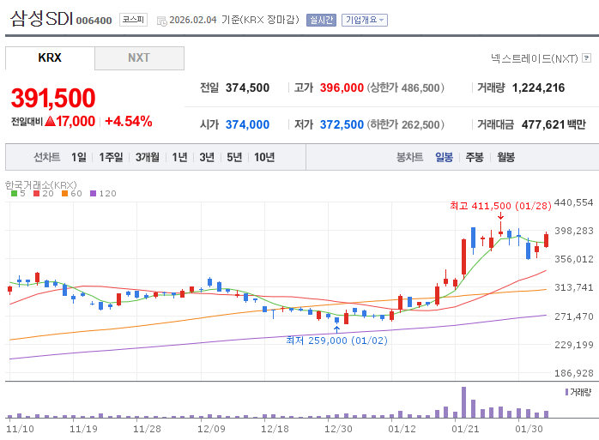Viewport: 599px width, 440px height.
Task: Click the 선차트 section label
Action: click(x=46, y=157)
